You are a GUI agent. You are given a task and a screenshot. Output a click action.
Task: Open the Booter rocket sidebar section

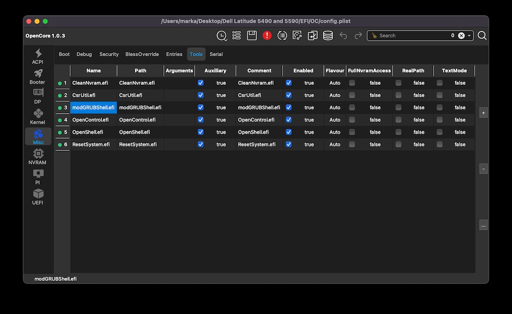37,77
